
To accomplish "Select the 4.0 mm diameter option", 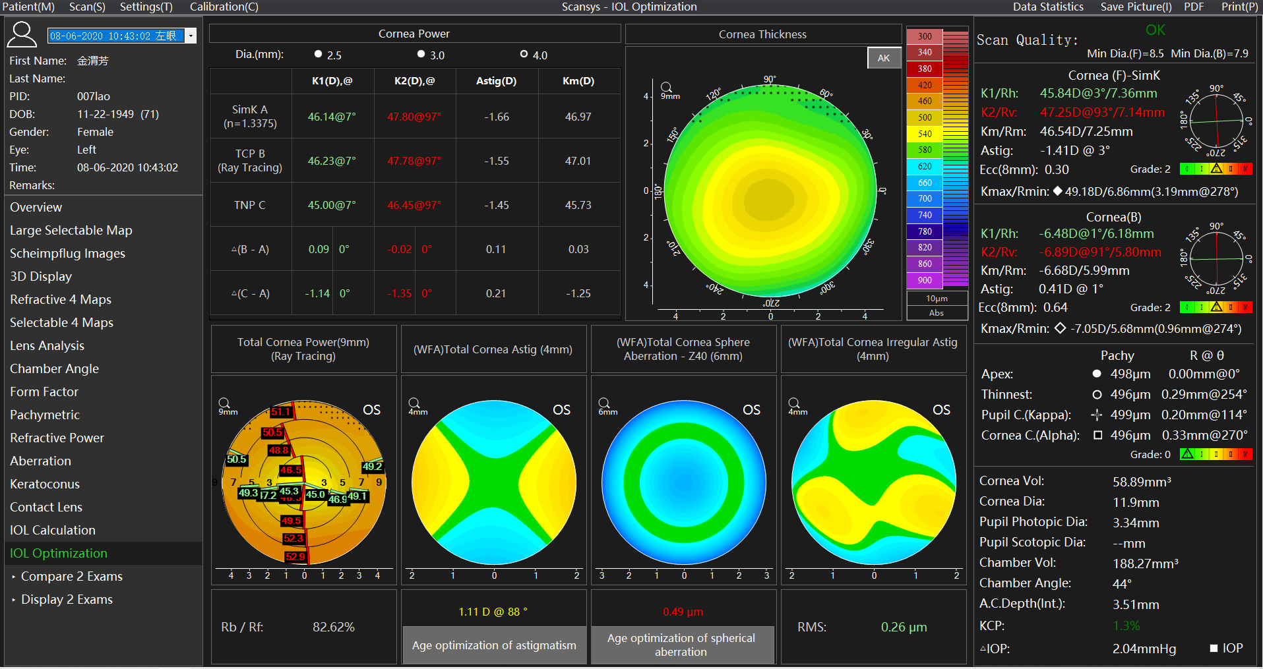I will (x=524, y=54).
